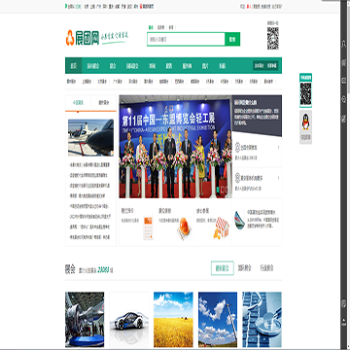Select the green-highlighted search category above the search box

pyautogui.click(x=151, y=27)
